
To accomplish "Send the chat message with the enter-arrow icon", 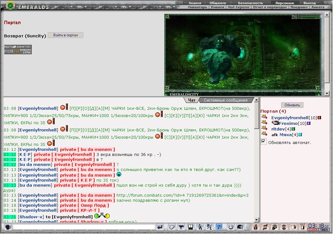I will [160, 227].
